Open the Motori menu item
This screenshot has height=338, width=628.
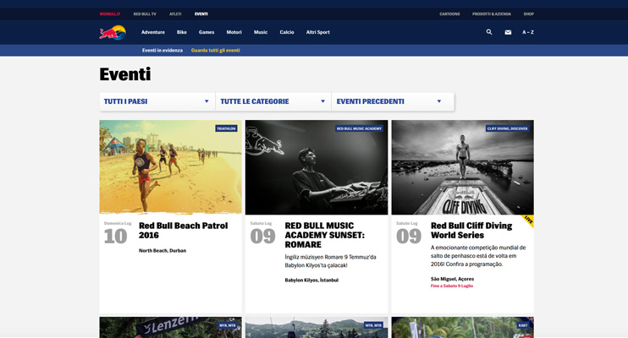point(234,32)
